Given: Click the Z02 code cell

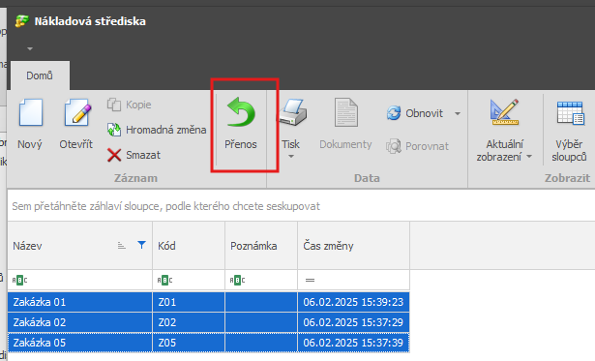Looking at the screenshot, I should click(189, 322).
